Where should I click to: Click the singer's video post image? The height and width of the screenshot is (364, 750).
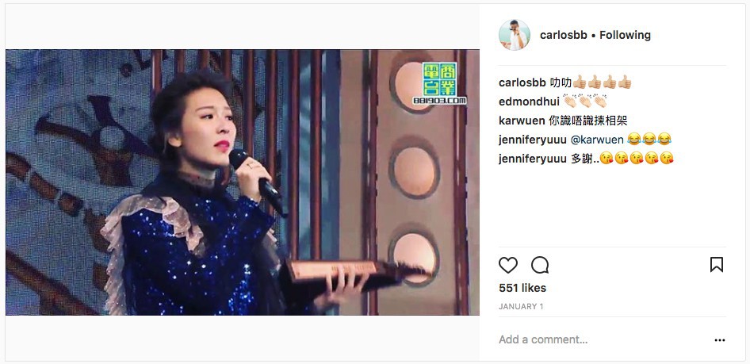(x=243, y=182)
